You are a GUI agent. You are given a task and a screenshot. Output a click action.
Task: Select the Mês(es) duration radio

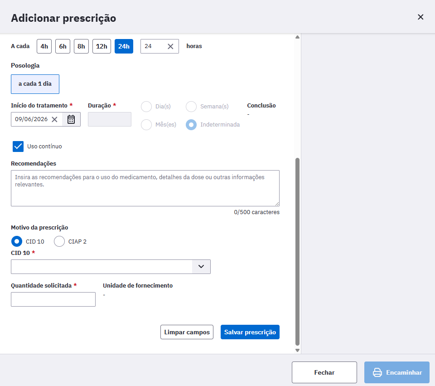point(146,125)
